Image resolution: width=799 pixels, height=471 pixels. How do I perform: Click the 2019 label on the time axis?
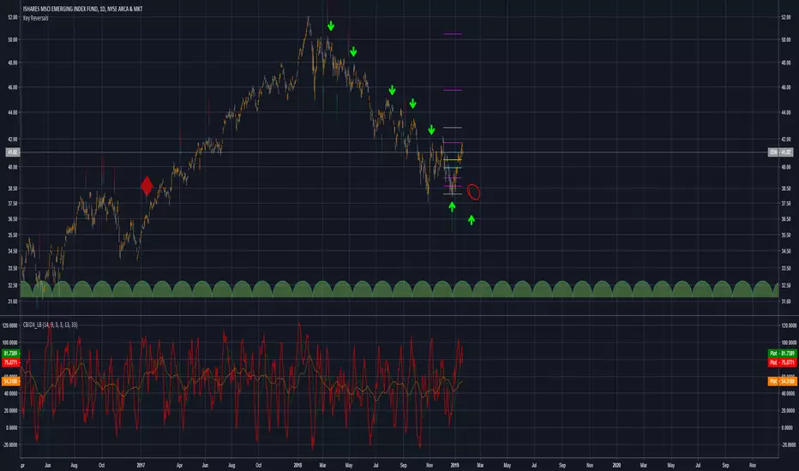(x=455, y=465)
